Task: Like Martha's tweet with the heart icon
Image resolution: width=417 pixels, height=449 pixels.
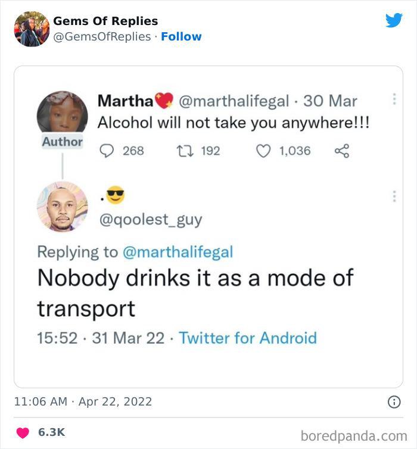Action: (x=263, y=151)
